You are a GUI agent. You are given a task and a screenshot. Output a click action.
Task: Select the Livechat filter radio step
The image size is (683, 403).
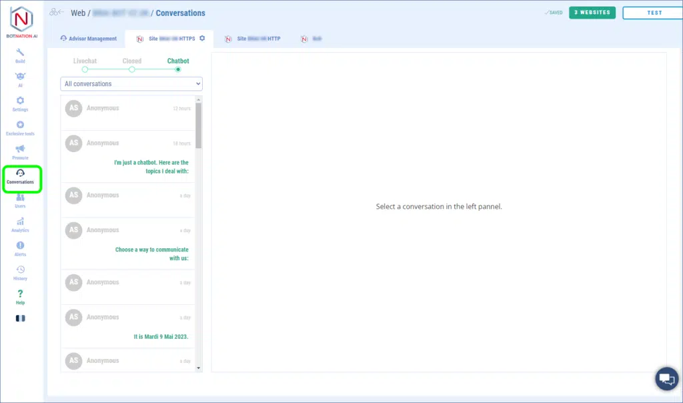(85, 69)
